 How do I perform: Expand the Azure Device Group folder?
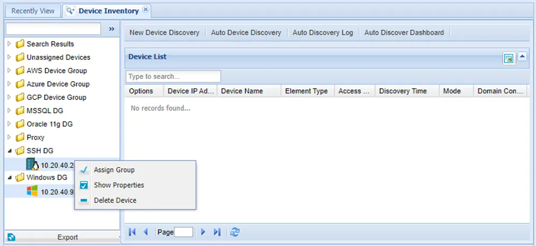pyautogui.click(x=9, y=84)
